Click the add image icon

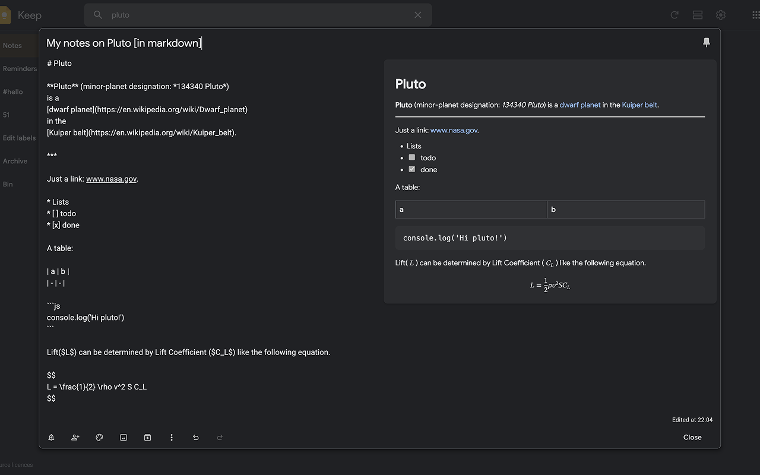pos(123,438)
